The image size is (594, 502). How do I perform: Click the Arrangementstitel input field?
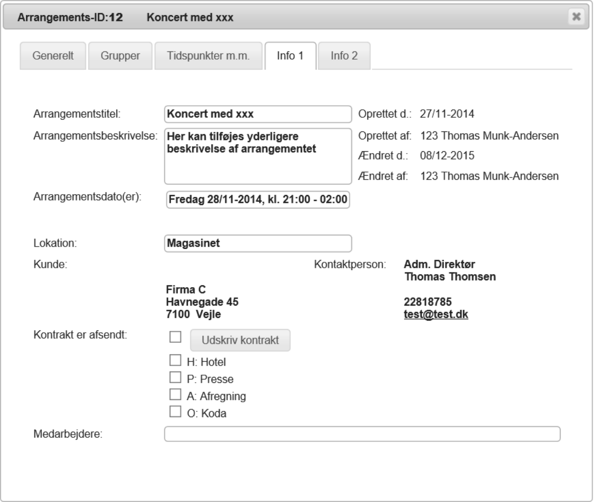[258, 114]
